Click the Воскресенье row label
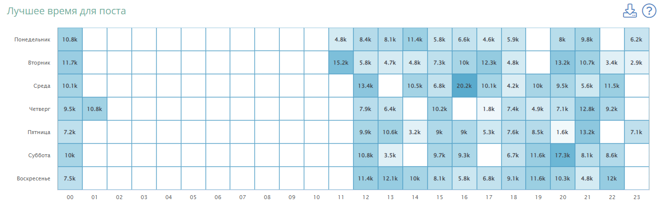The width and height of the screenshot is (662, 208). coord(33,178)
